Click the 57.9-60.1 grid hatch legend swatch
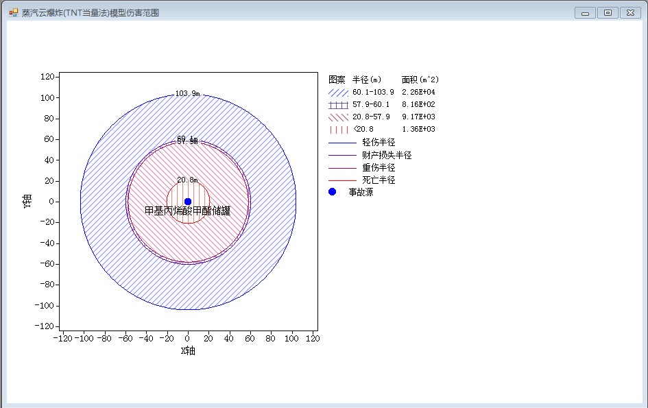The width and height of the screenshot is (648, 408). pos(339,105)
